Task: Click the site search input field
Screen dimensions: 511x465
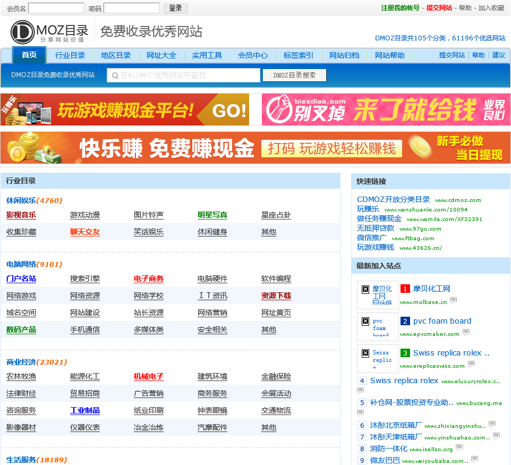Action: [183, 75]
